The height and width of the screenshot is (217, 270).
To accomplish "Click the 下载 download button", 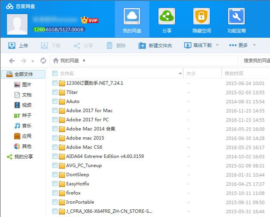I will tap(51, 45).
